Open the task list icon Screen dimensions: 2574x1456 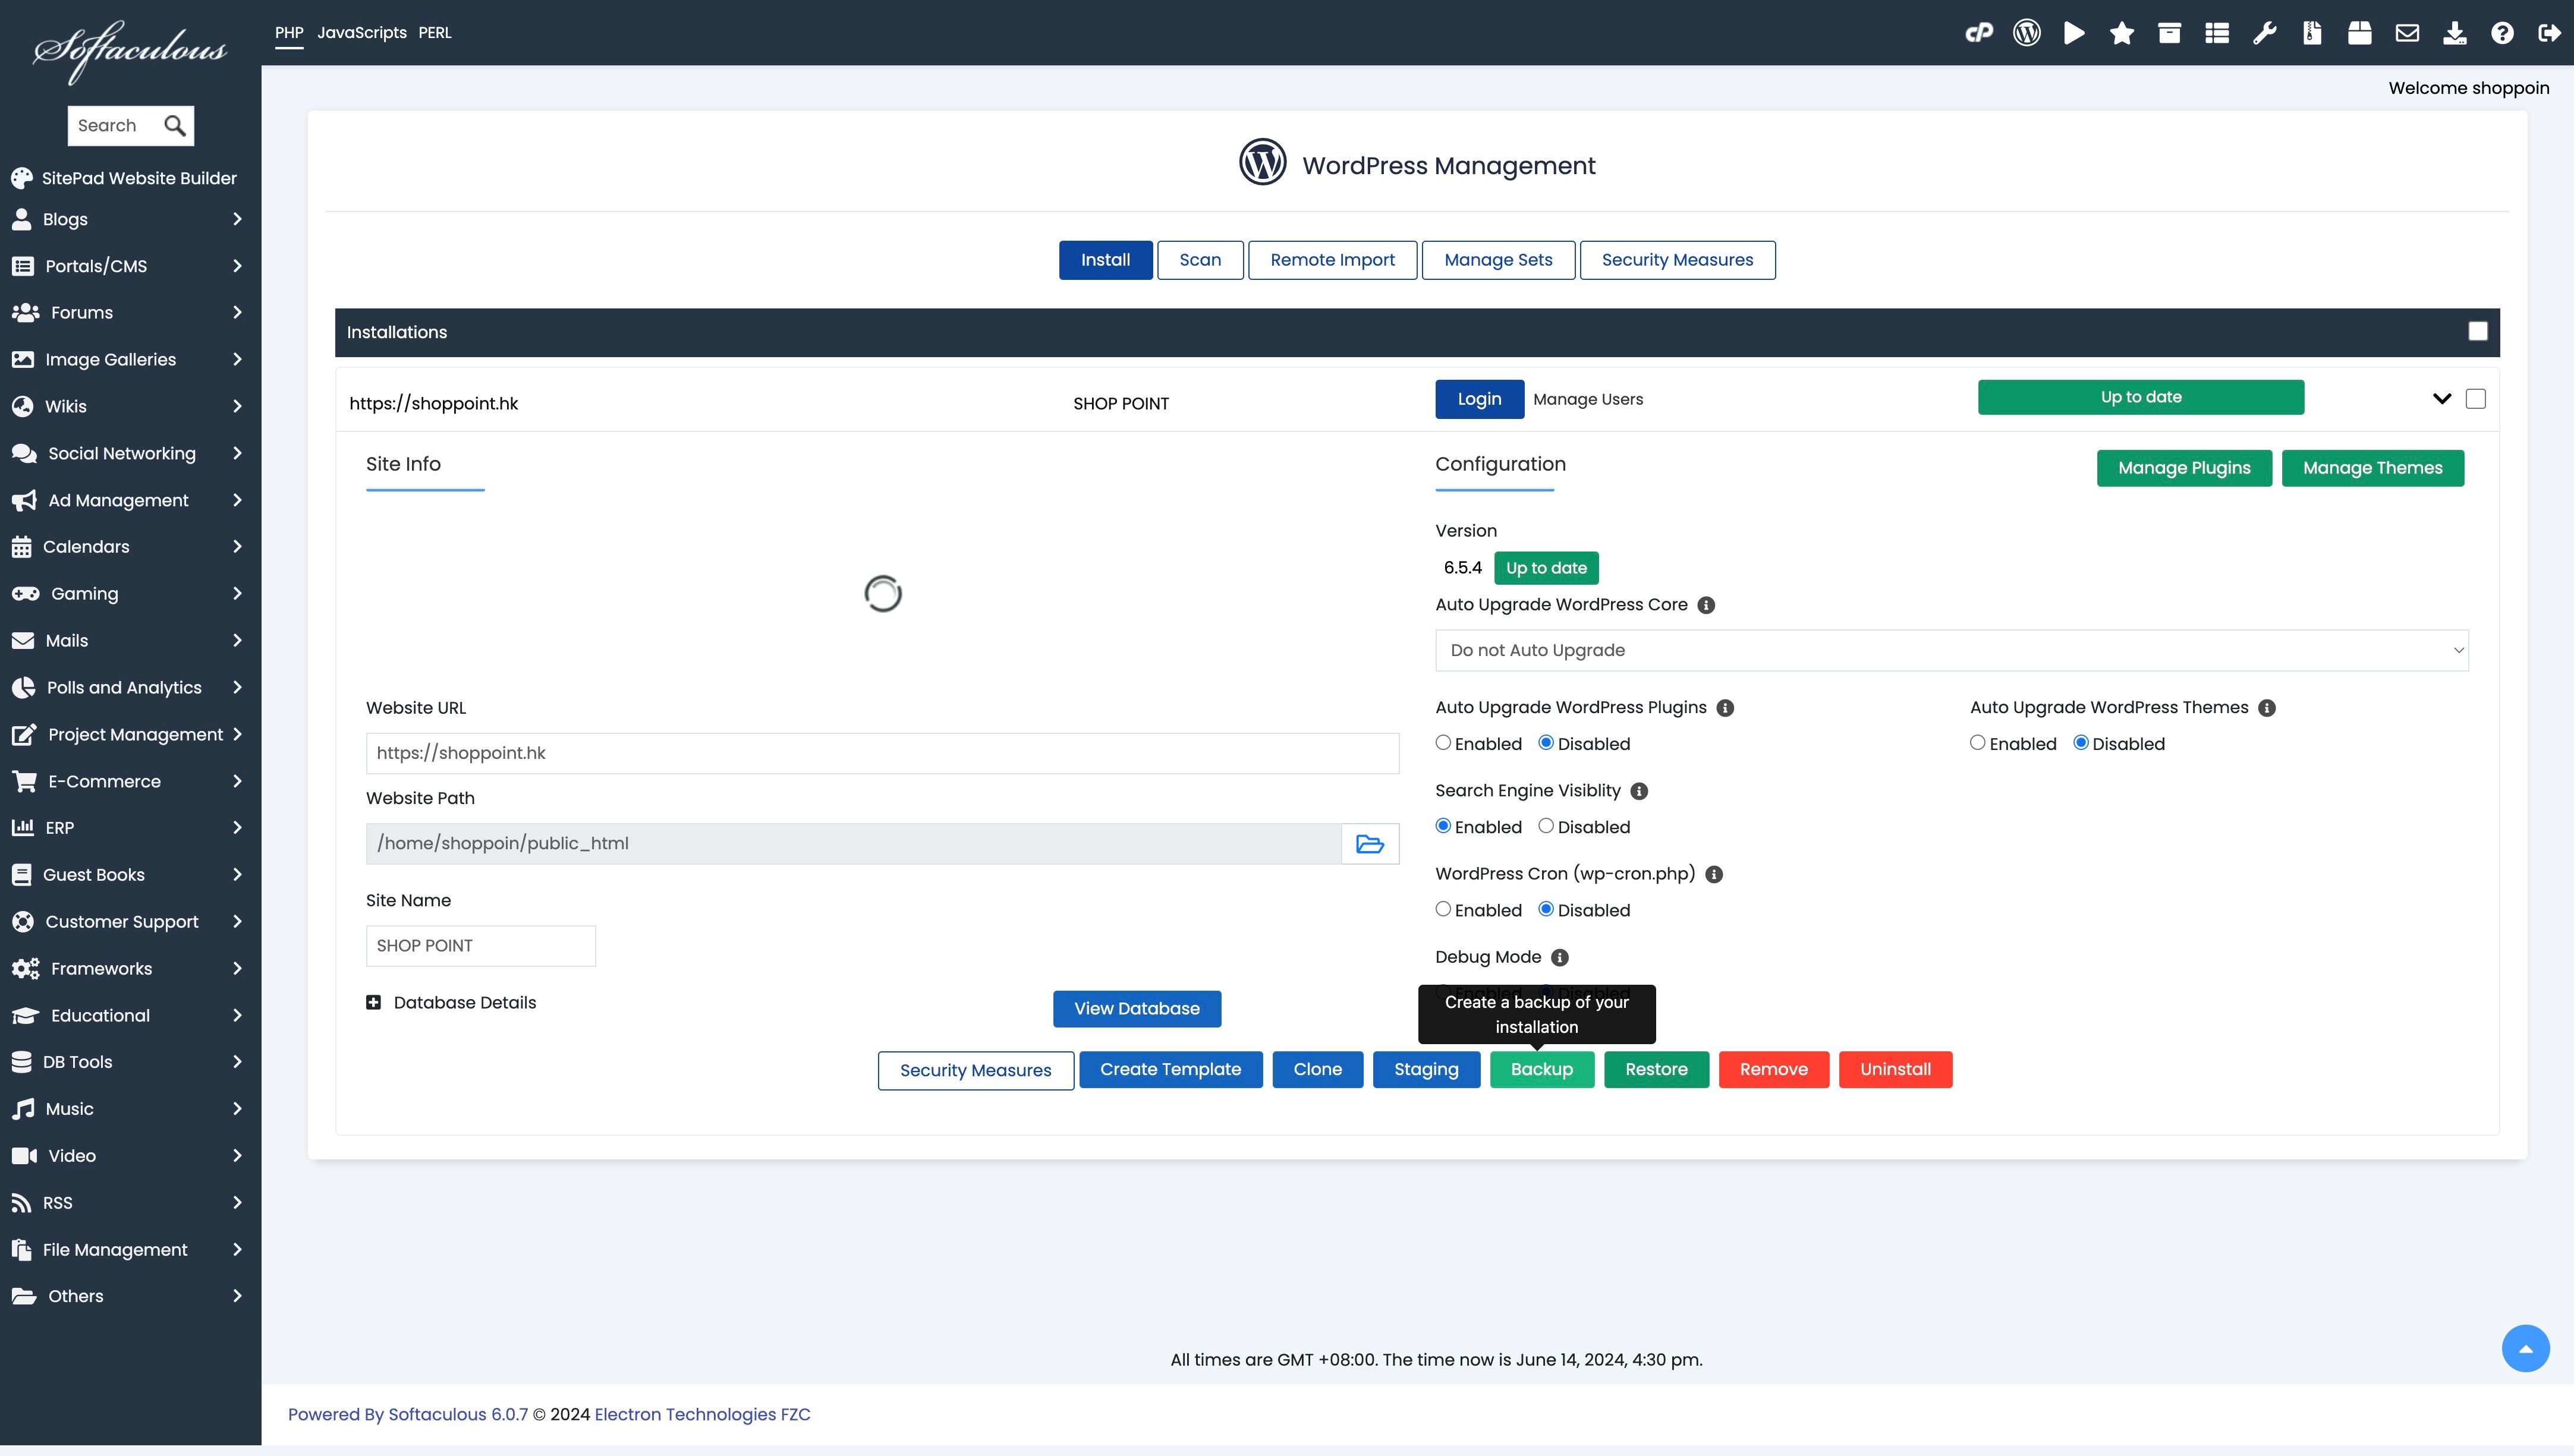2217,33
